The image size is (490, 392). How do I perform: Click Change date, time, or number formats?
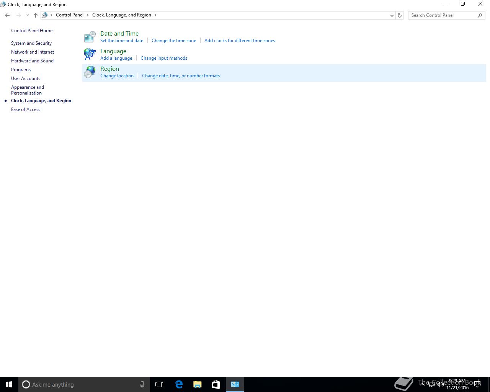click(181, 76)
